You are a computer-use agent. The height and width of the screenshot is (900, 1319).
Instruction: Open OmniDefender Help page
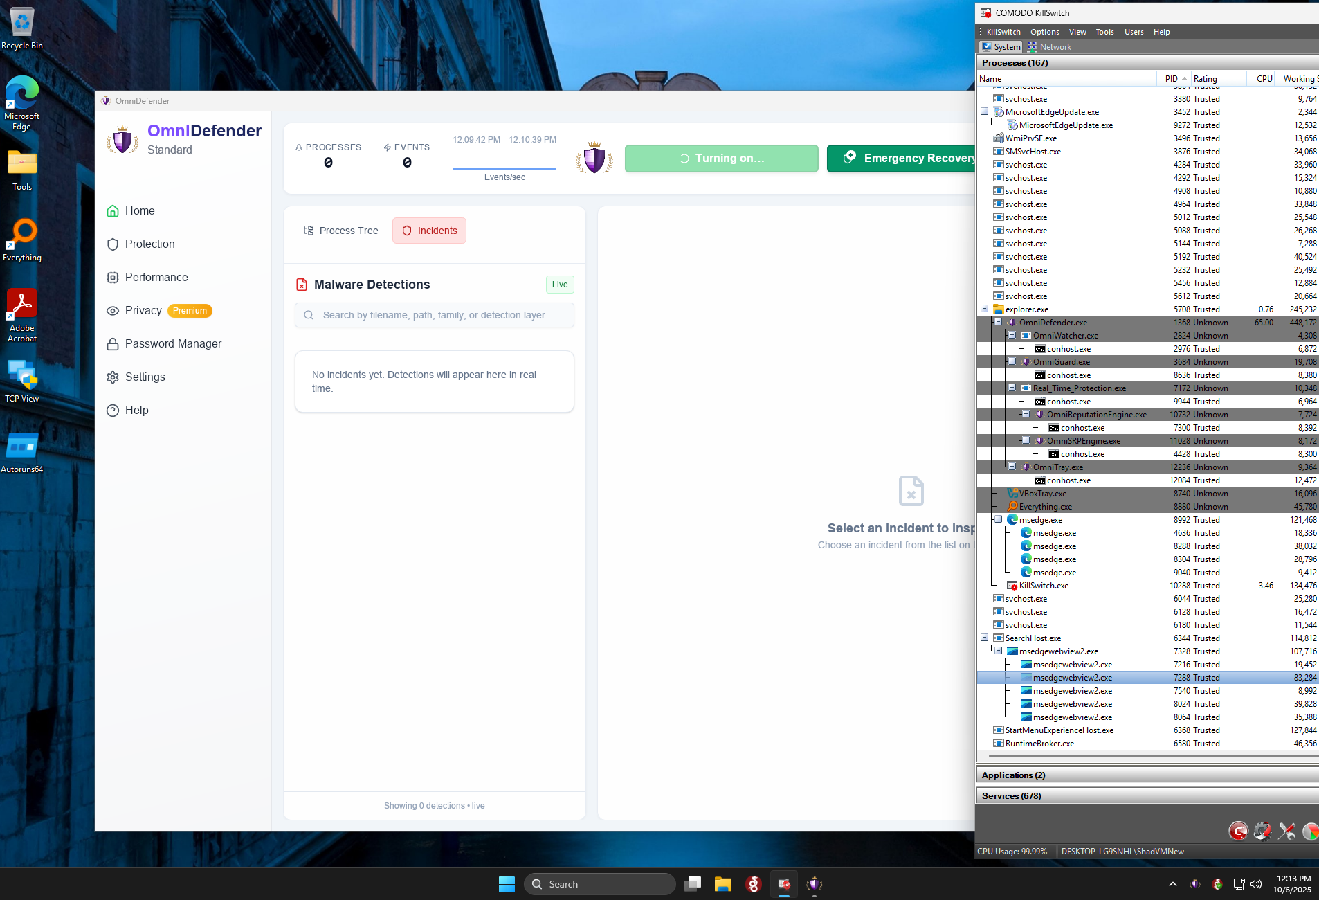pyautogui.click(x=127, y=410)
